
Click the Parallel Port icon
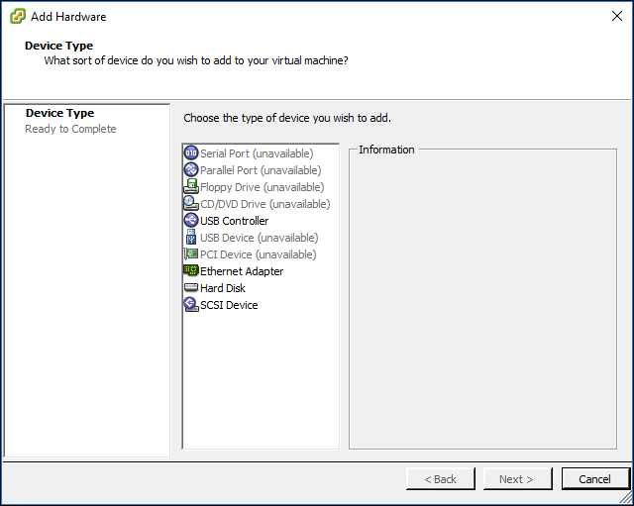click(191, 169)
